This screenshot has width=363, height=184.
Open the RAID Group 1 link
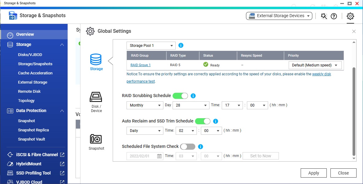tap(140, 65)
